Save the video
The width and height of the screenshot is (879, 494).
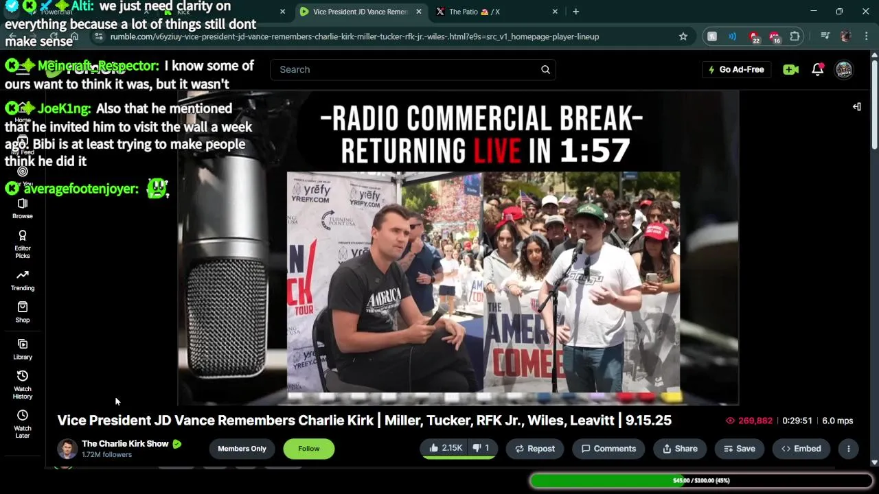pos(739,449)
